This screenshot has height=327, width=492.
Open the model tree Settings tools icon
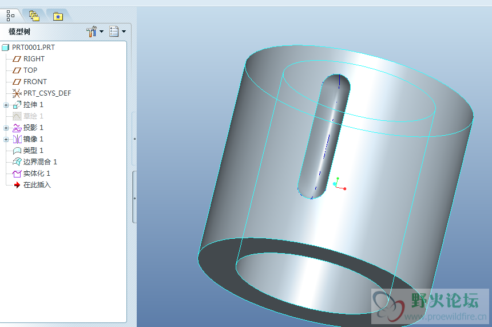pyautogui.click(x=92, y=31)
